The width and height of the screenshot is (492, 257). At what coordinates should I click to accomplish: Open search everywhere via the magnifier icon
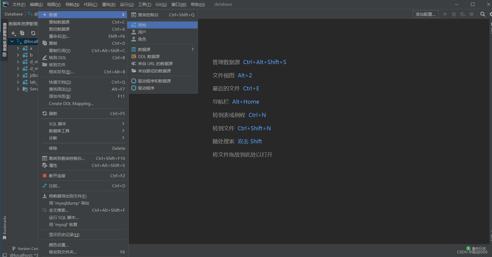coord(482,14)
